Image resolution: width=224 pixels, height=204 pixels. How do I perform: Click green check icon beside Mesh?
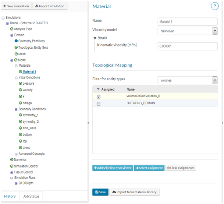coord(16,54)
